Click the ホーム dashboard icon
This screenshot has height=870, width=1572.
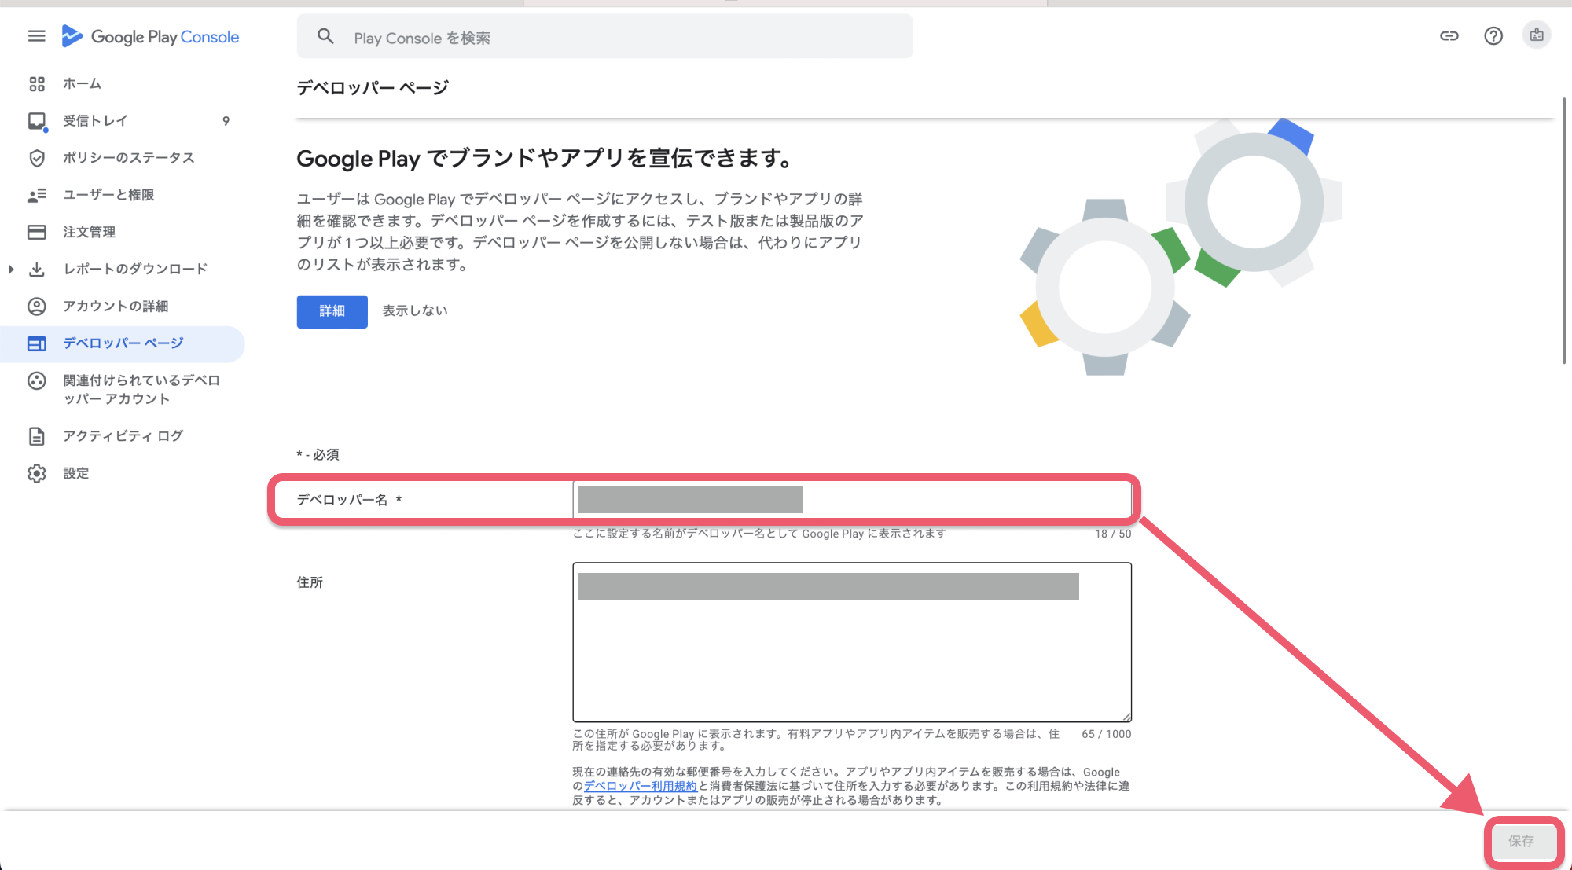(x=37, y=83)
